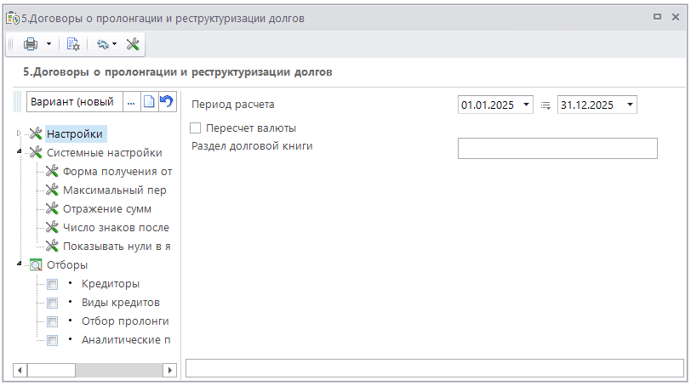Create a new variant with blank page icon
This screenshot has width=691, height=386.
coord(149,102)
